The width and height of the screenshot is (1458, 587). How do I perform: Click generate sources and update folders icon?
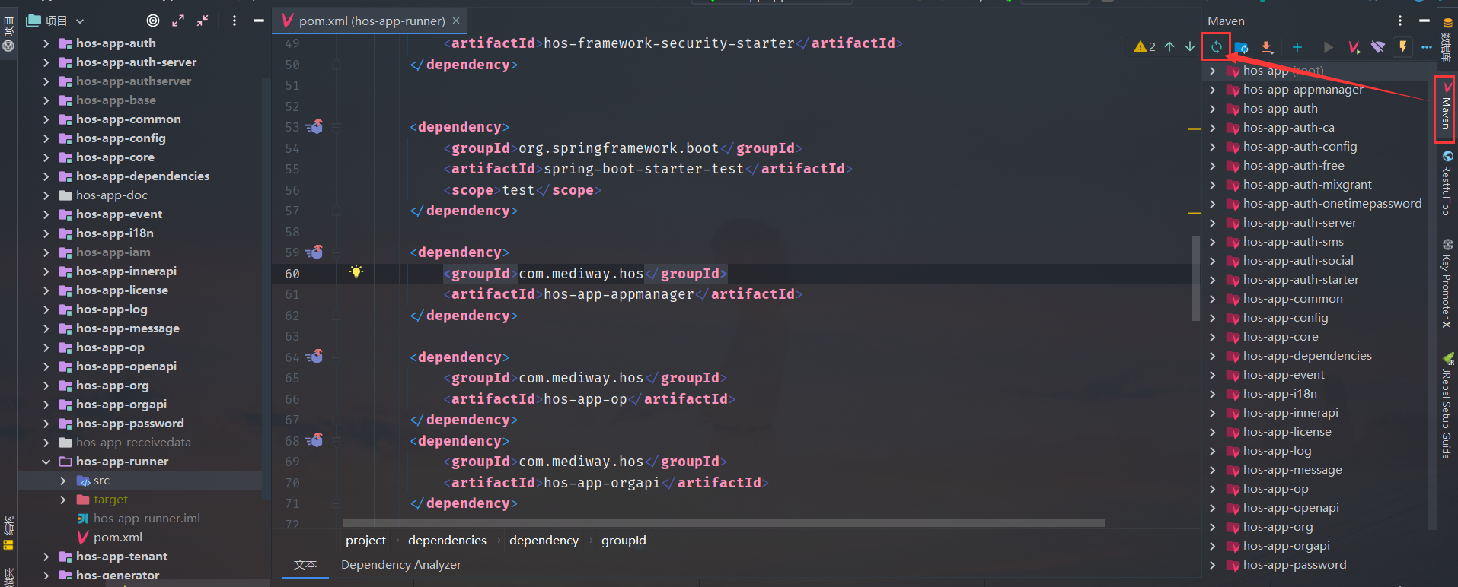coord(1241,47)
